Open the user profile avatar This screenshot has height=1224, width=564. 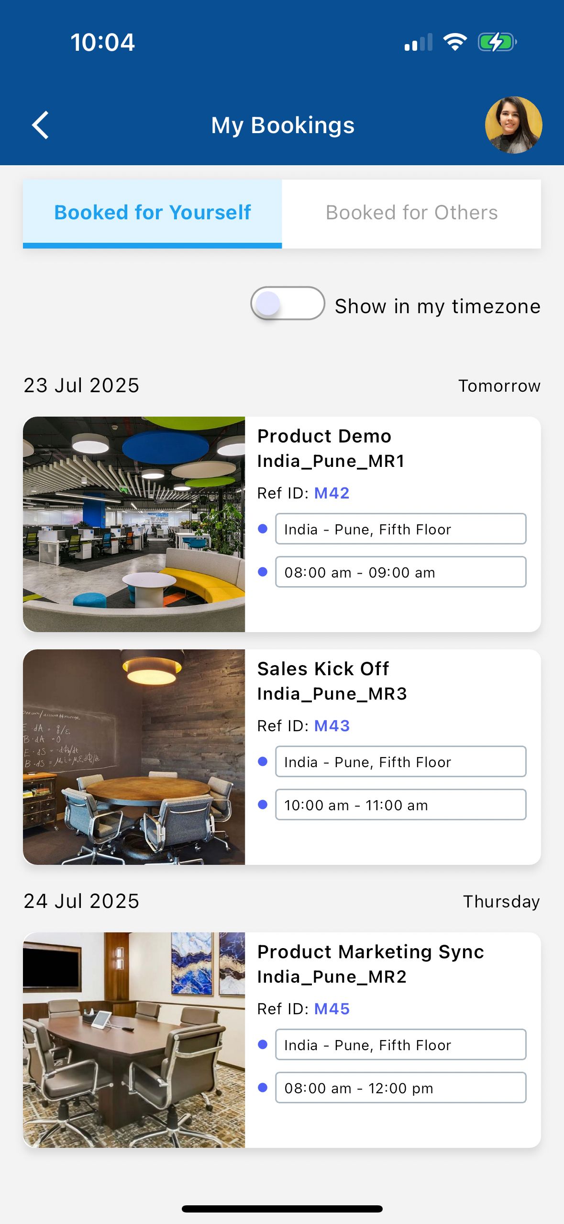point(513,125)
